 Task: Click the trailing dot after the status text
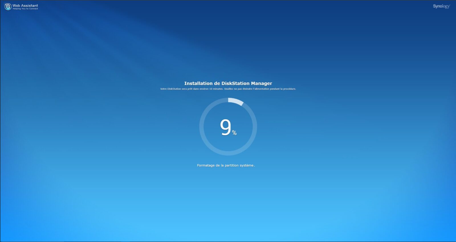[x=255, y=166]
